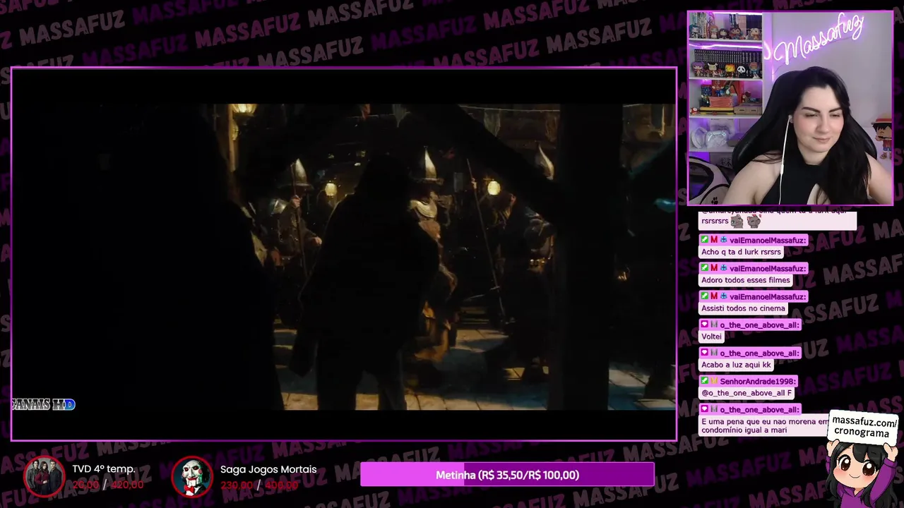Screen dimensions: 904x508
Task: Click username above 'Assisti todos no cinema'
Action: click(768, 296)
